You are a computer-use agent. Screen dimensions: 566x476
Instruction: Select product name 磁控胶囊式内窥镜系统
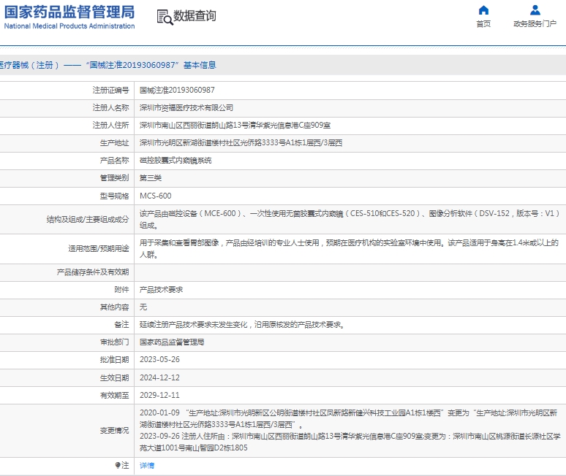coord(176,161)
